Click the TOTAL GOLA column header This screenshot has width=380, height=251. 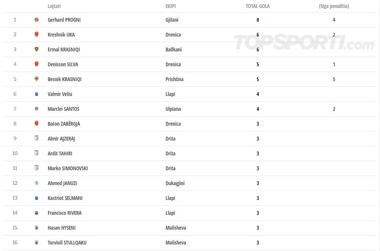click(x=258, y=6)
